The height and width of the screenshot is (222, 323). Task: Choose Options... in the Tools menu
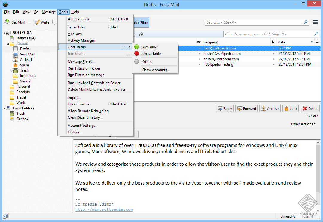point(96,132)
